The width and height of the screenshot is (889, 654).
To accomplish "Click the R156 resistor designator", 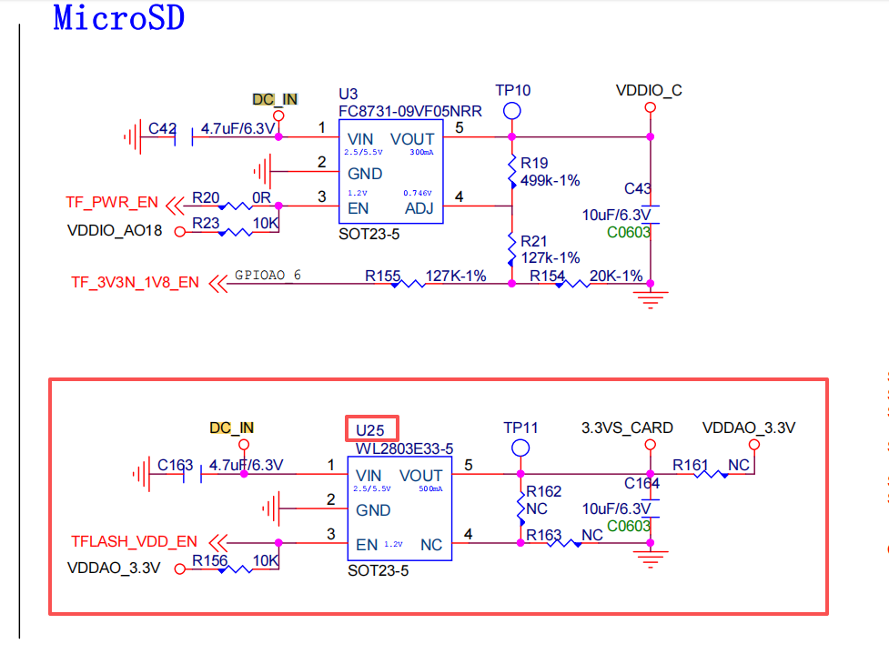I will pyautogui.click(x=209, y=560).
